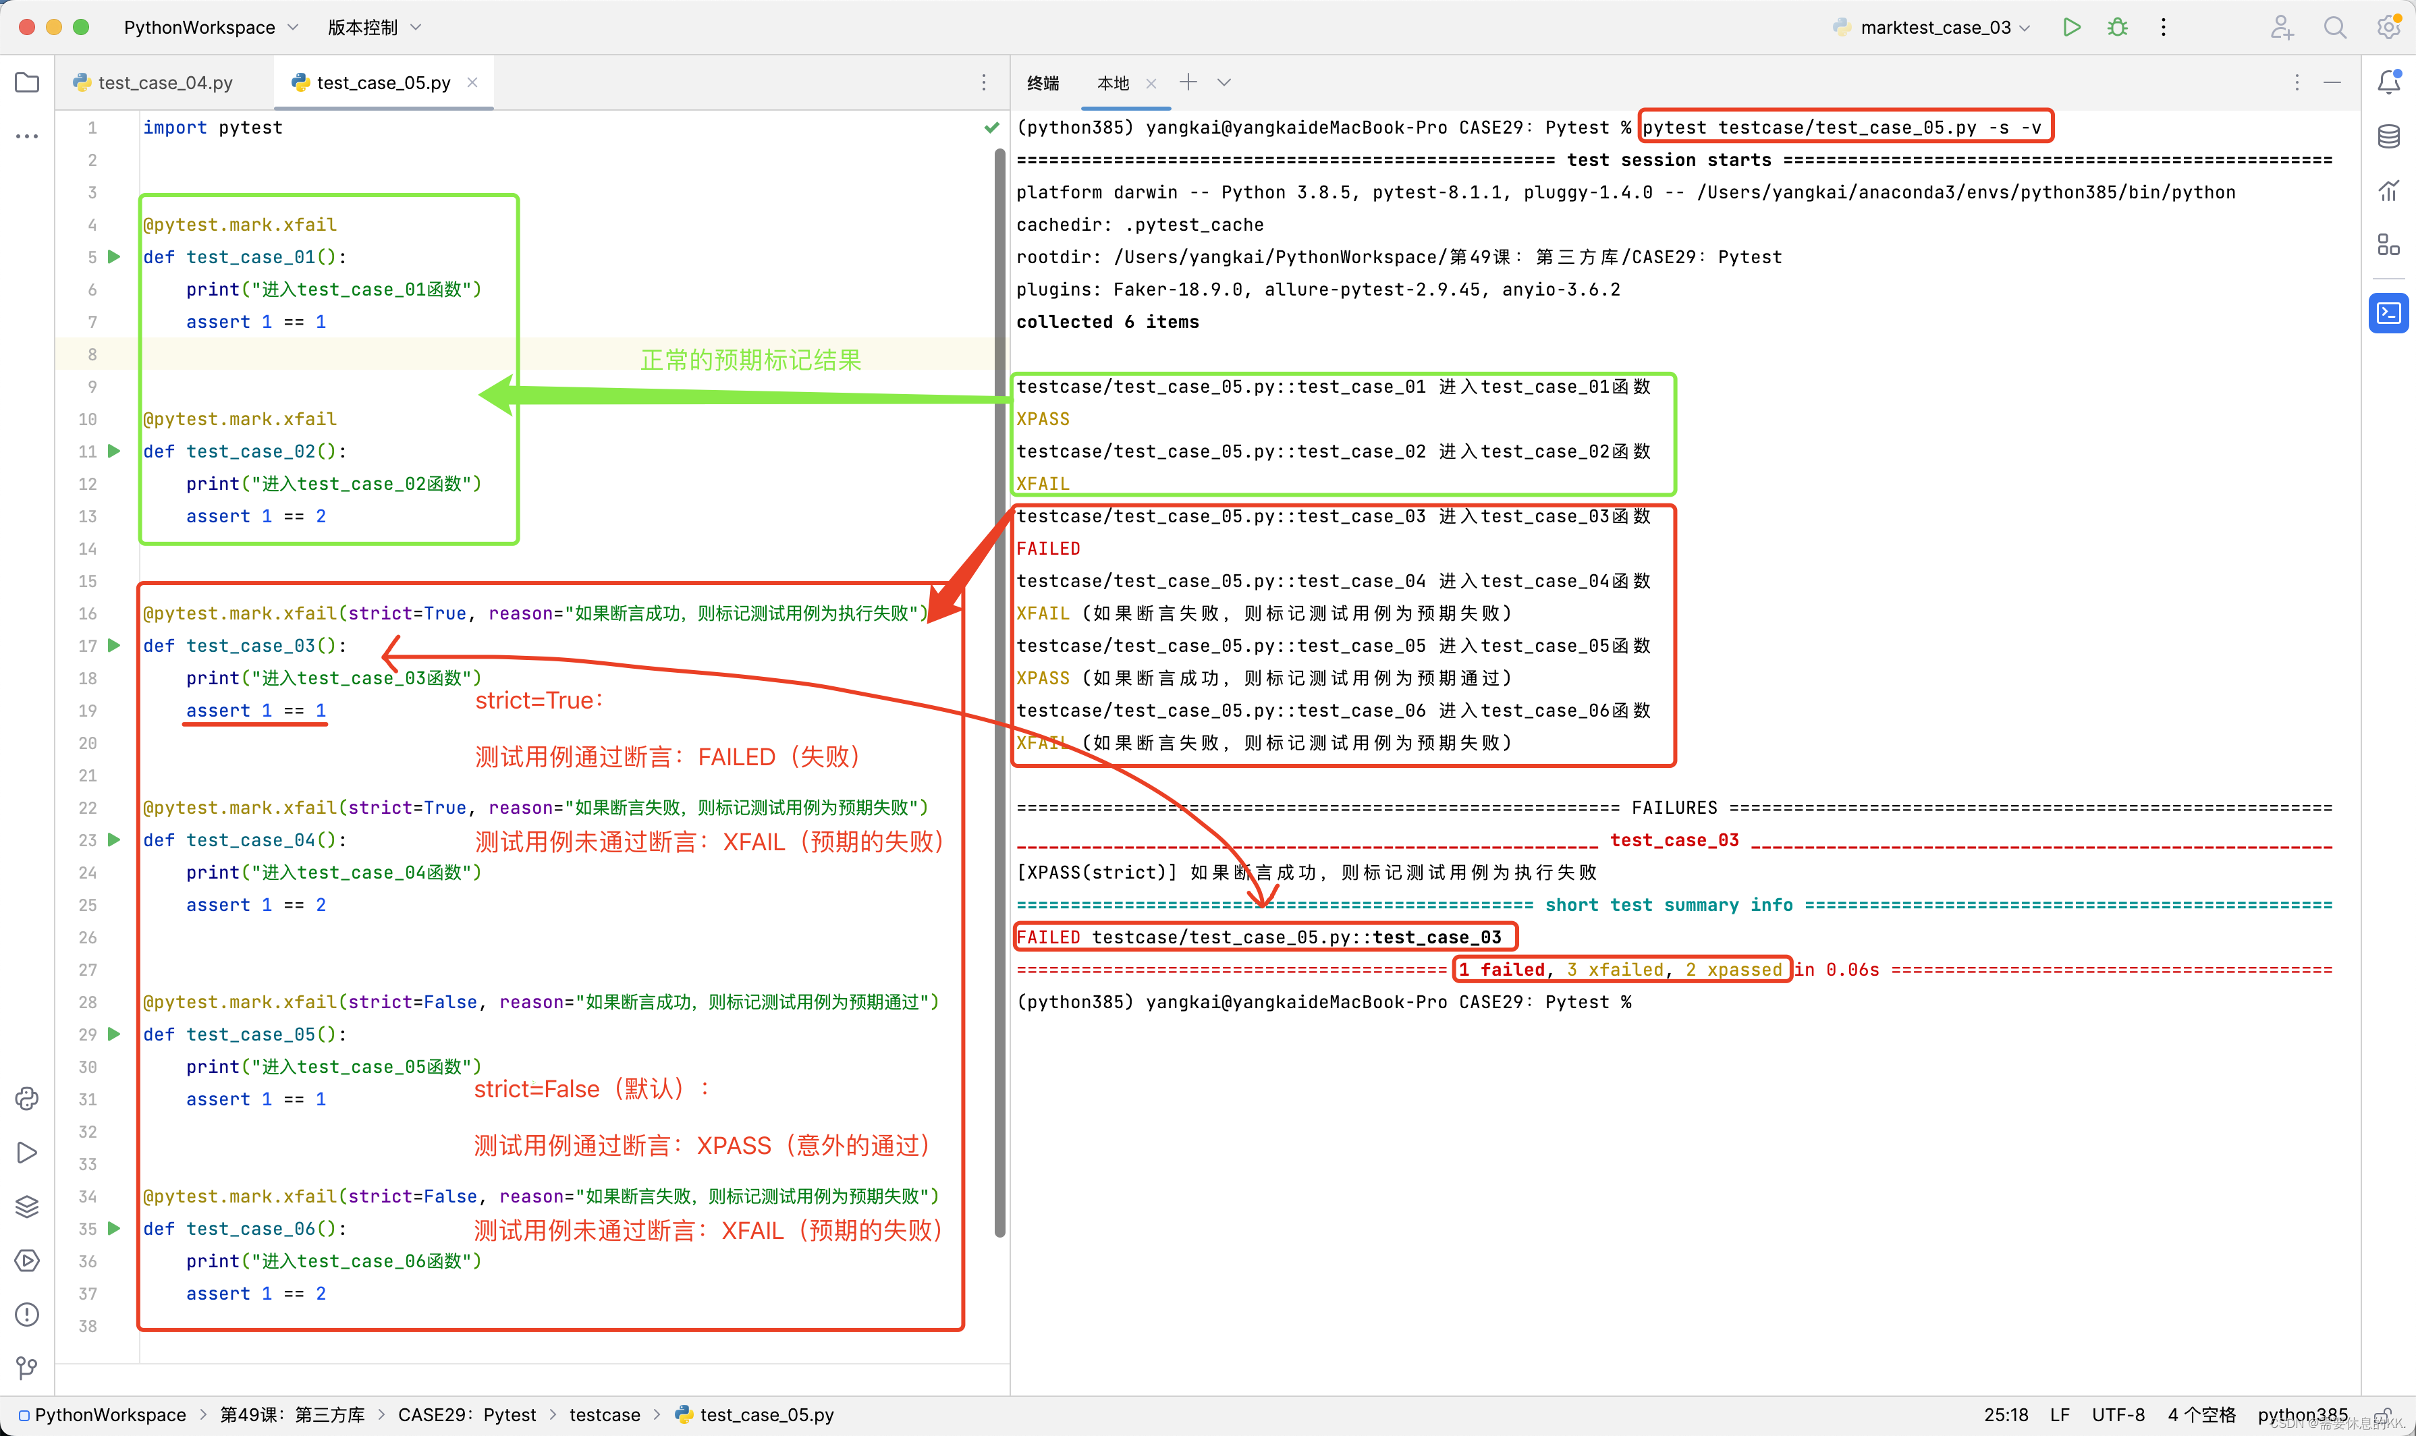
Task: Click the Run button in top toolbar
Action: click(x=2070, y=27)
